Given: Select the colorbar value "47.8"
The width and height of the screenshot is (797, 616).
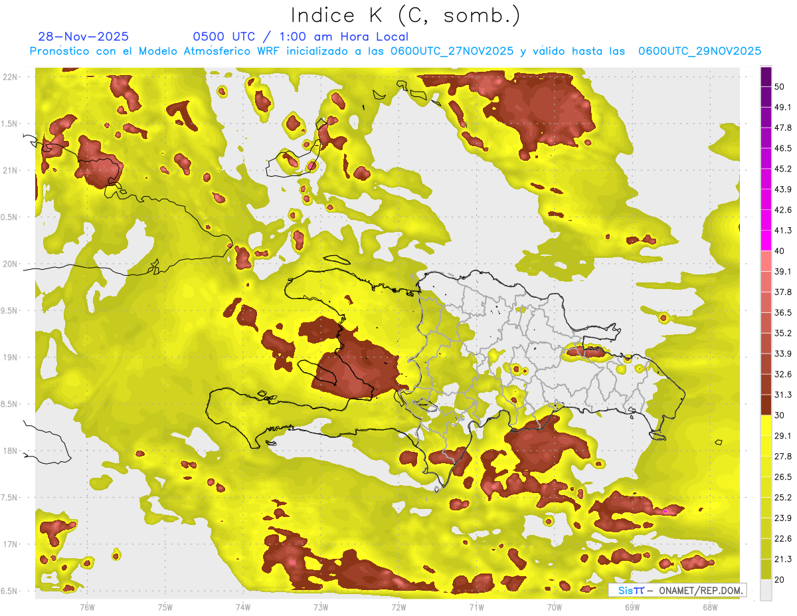Looking at the screenshot, I should (783, 128).
